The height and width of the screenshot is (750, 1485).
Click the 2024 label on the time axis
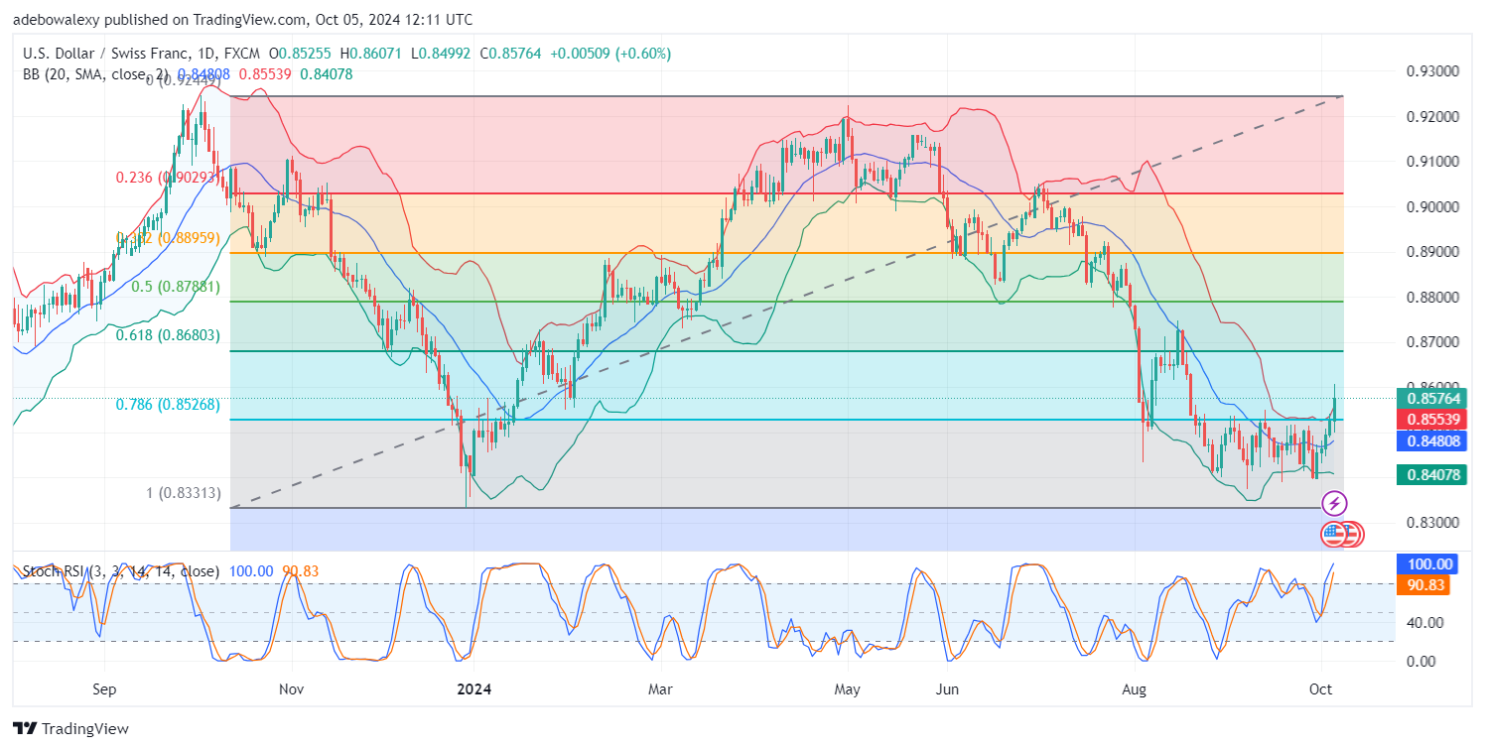(x=474, y=687)
